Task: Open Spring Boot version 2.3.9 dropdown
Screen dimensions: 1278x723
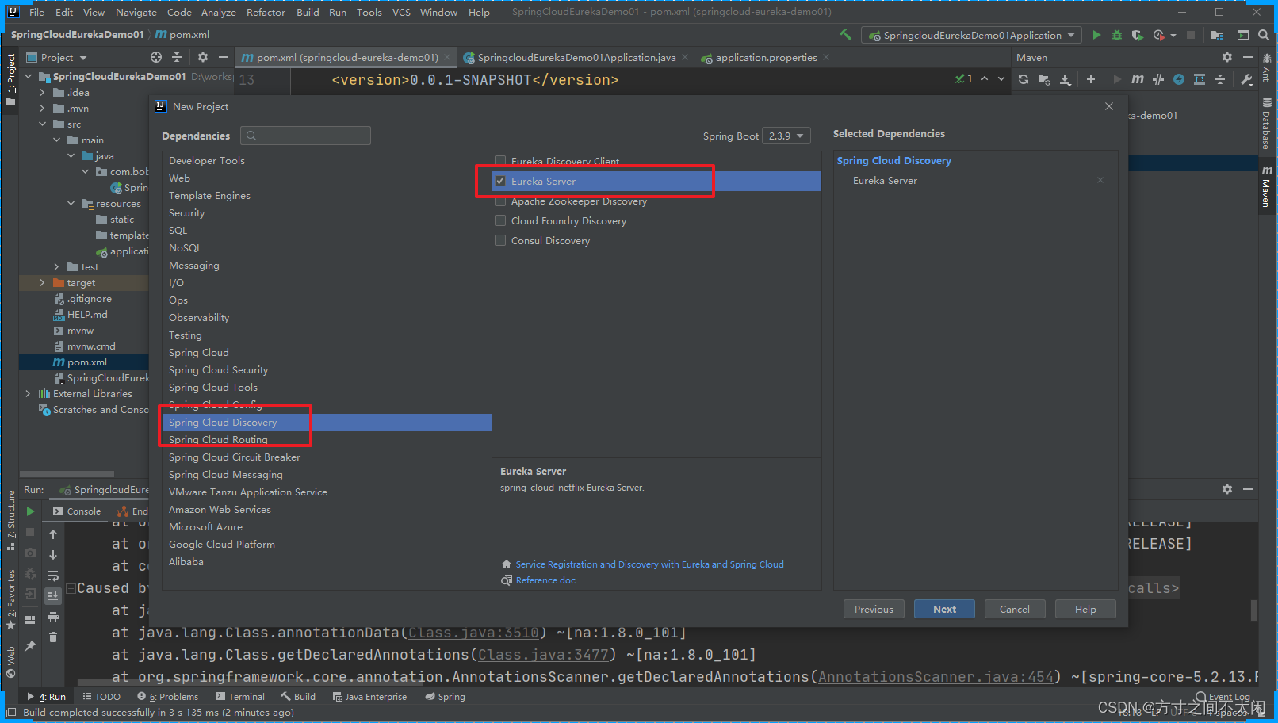Action: pyautogui.click(x=786, y=136)
